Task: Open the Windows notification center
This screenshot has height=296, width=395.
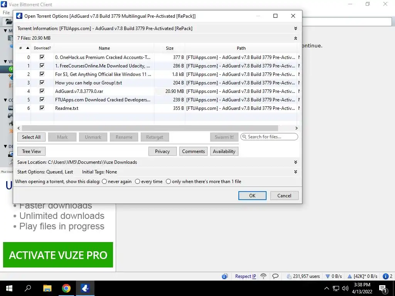Action: [x=384, y=288]
